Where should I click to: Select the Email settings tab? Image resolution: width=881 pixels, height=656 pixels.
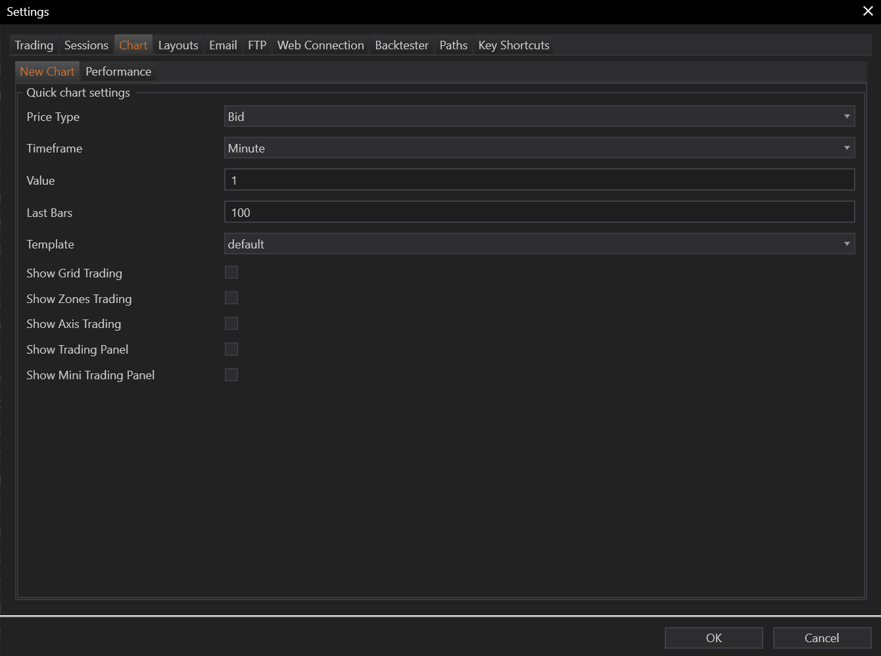pyautogui.click(x=223, y=45)
